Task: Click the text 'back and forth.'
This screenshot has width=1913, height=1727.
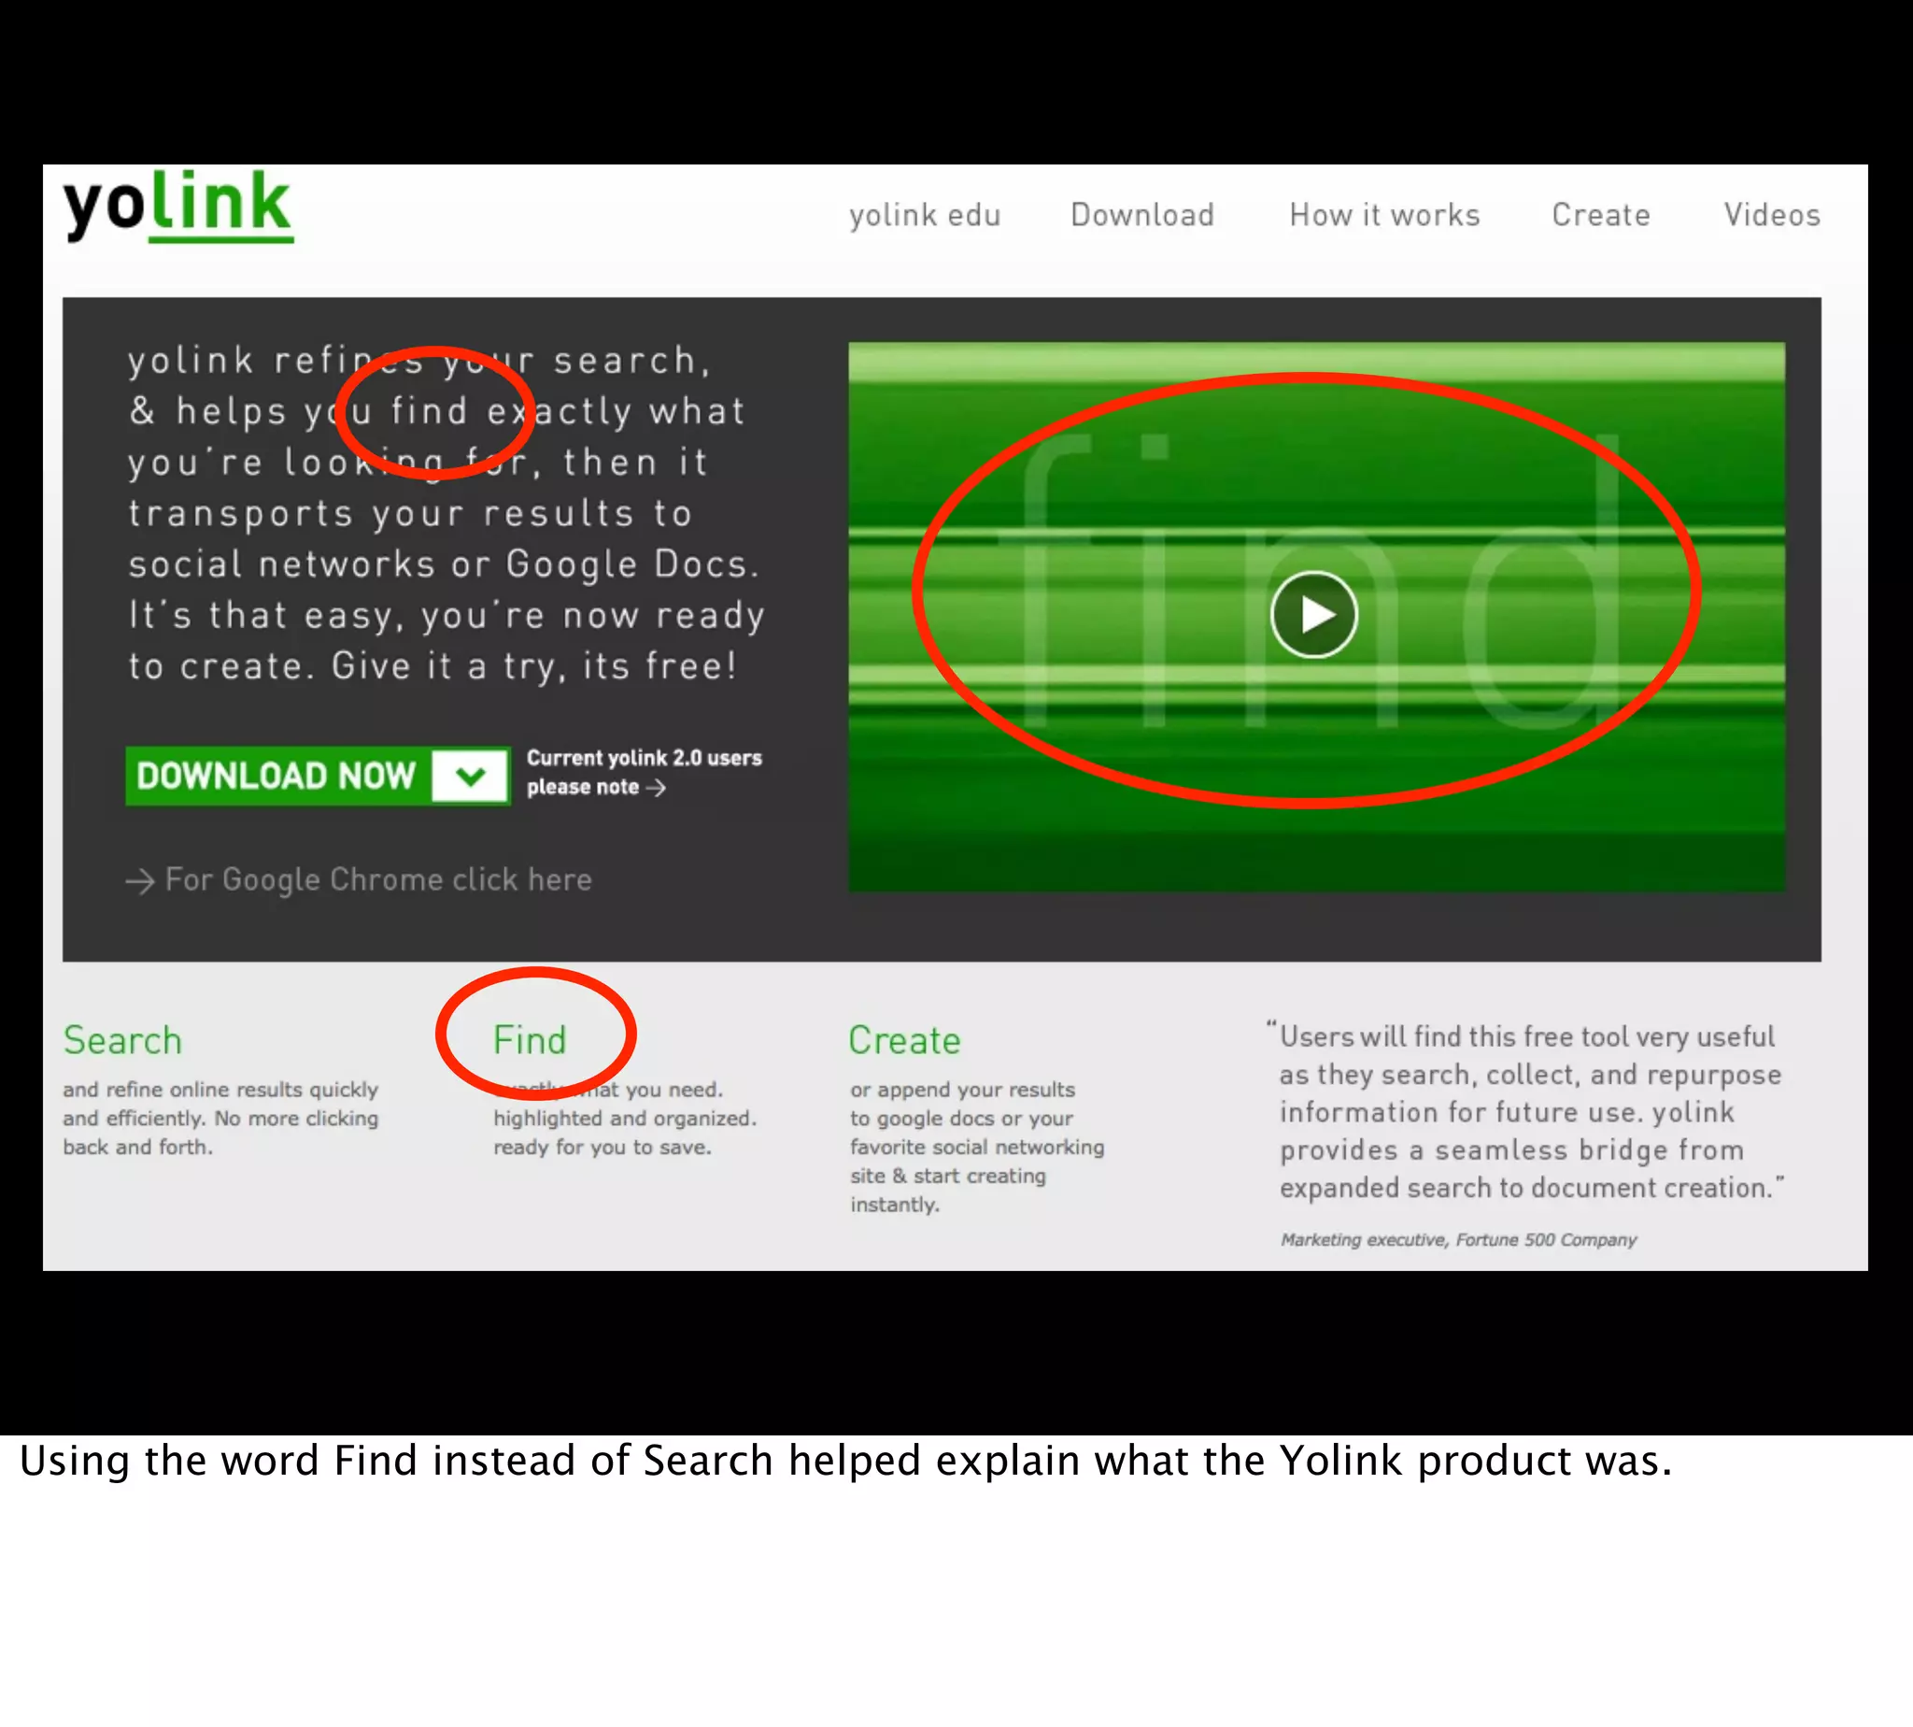Action: (137, 1148)
